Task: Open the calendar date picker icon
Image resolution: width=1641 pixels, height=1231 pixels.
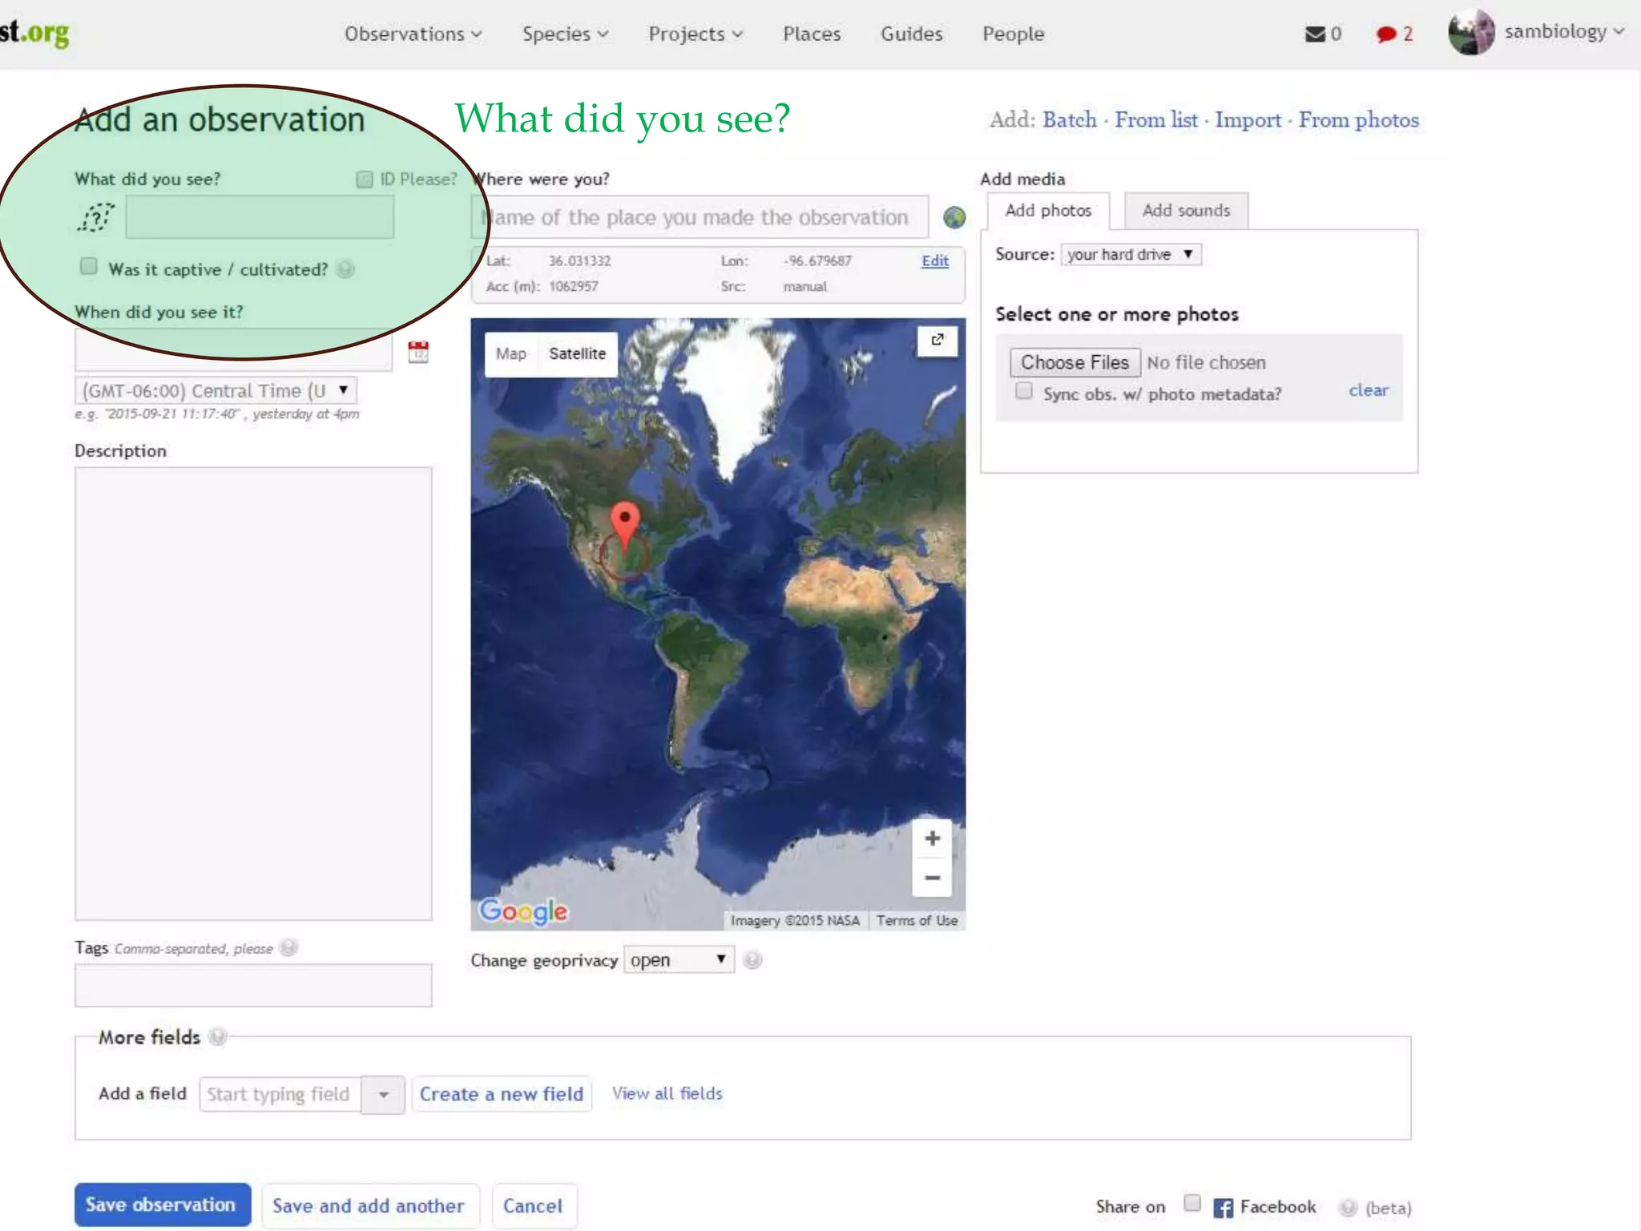Action: (418, 352)
